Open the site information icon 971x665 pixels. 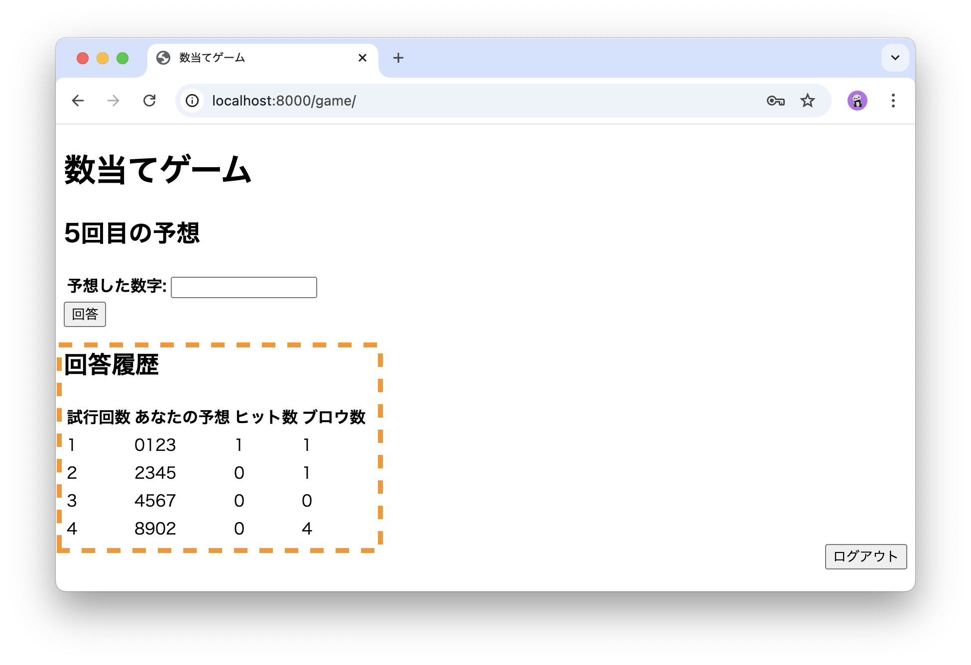[192, 101]
